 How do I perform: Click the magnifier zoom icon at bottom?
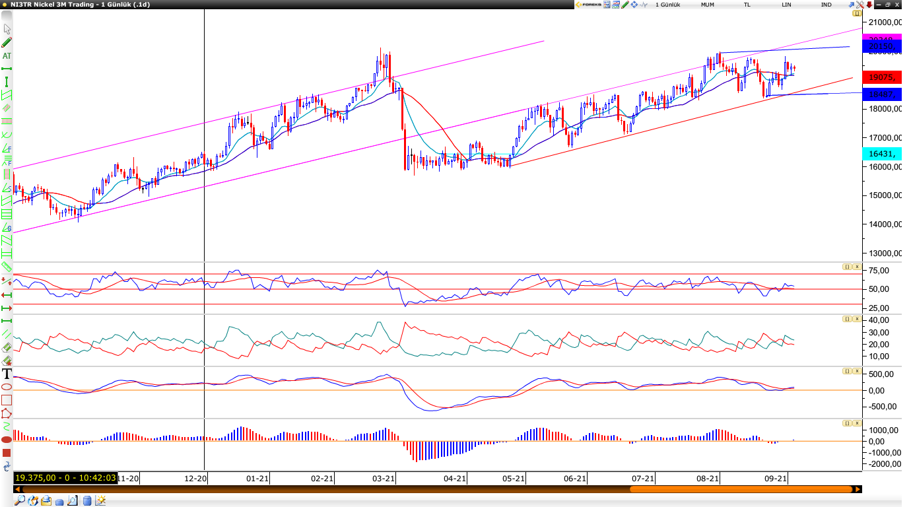(x=20, y=501)
